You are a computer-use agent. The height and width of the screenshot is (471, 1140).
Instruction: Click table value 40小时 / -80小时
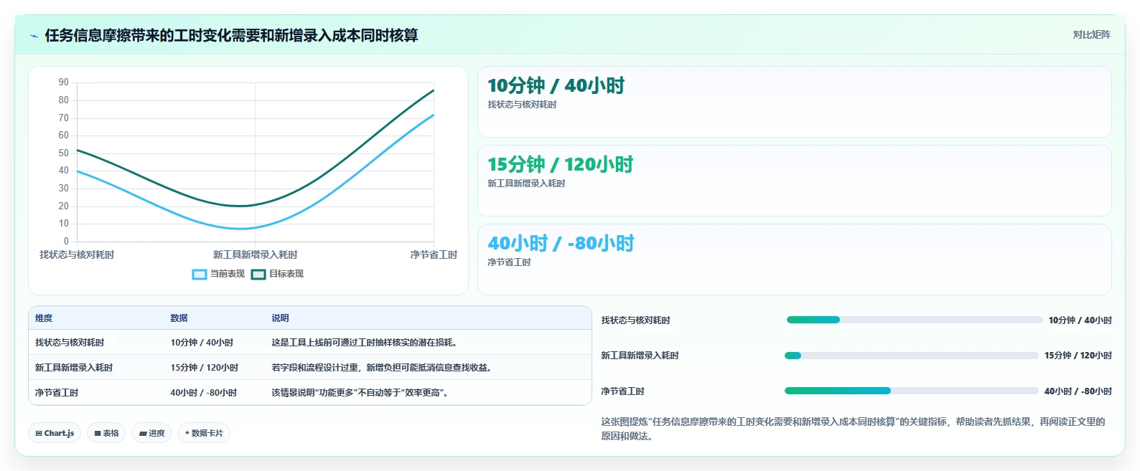click(x=204, y=393)
